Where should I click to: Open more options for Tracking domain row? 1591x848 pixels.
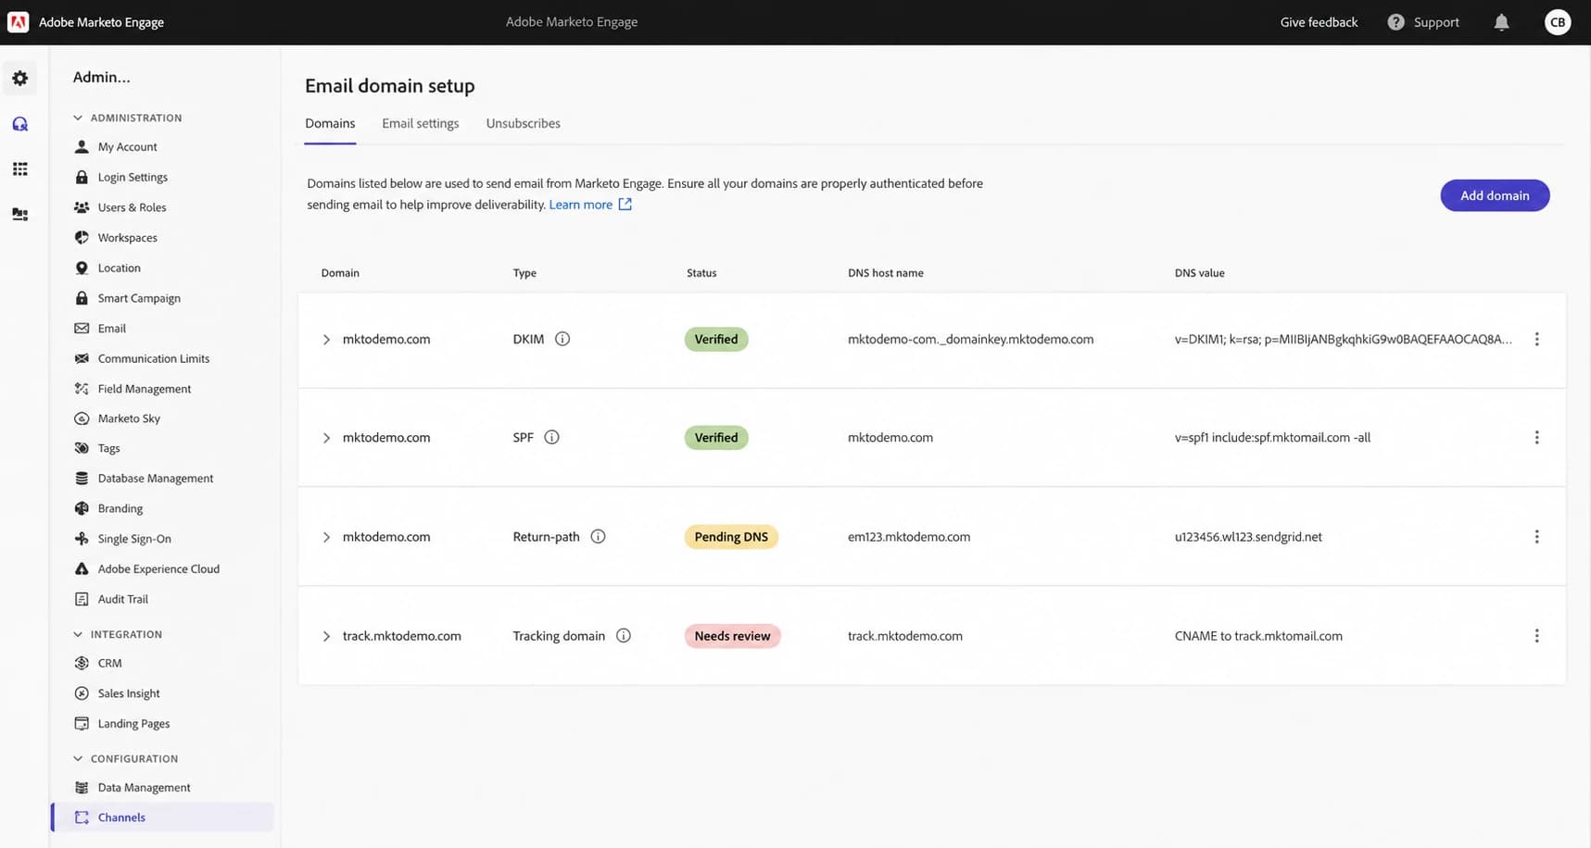[1536, 635]
